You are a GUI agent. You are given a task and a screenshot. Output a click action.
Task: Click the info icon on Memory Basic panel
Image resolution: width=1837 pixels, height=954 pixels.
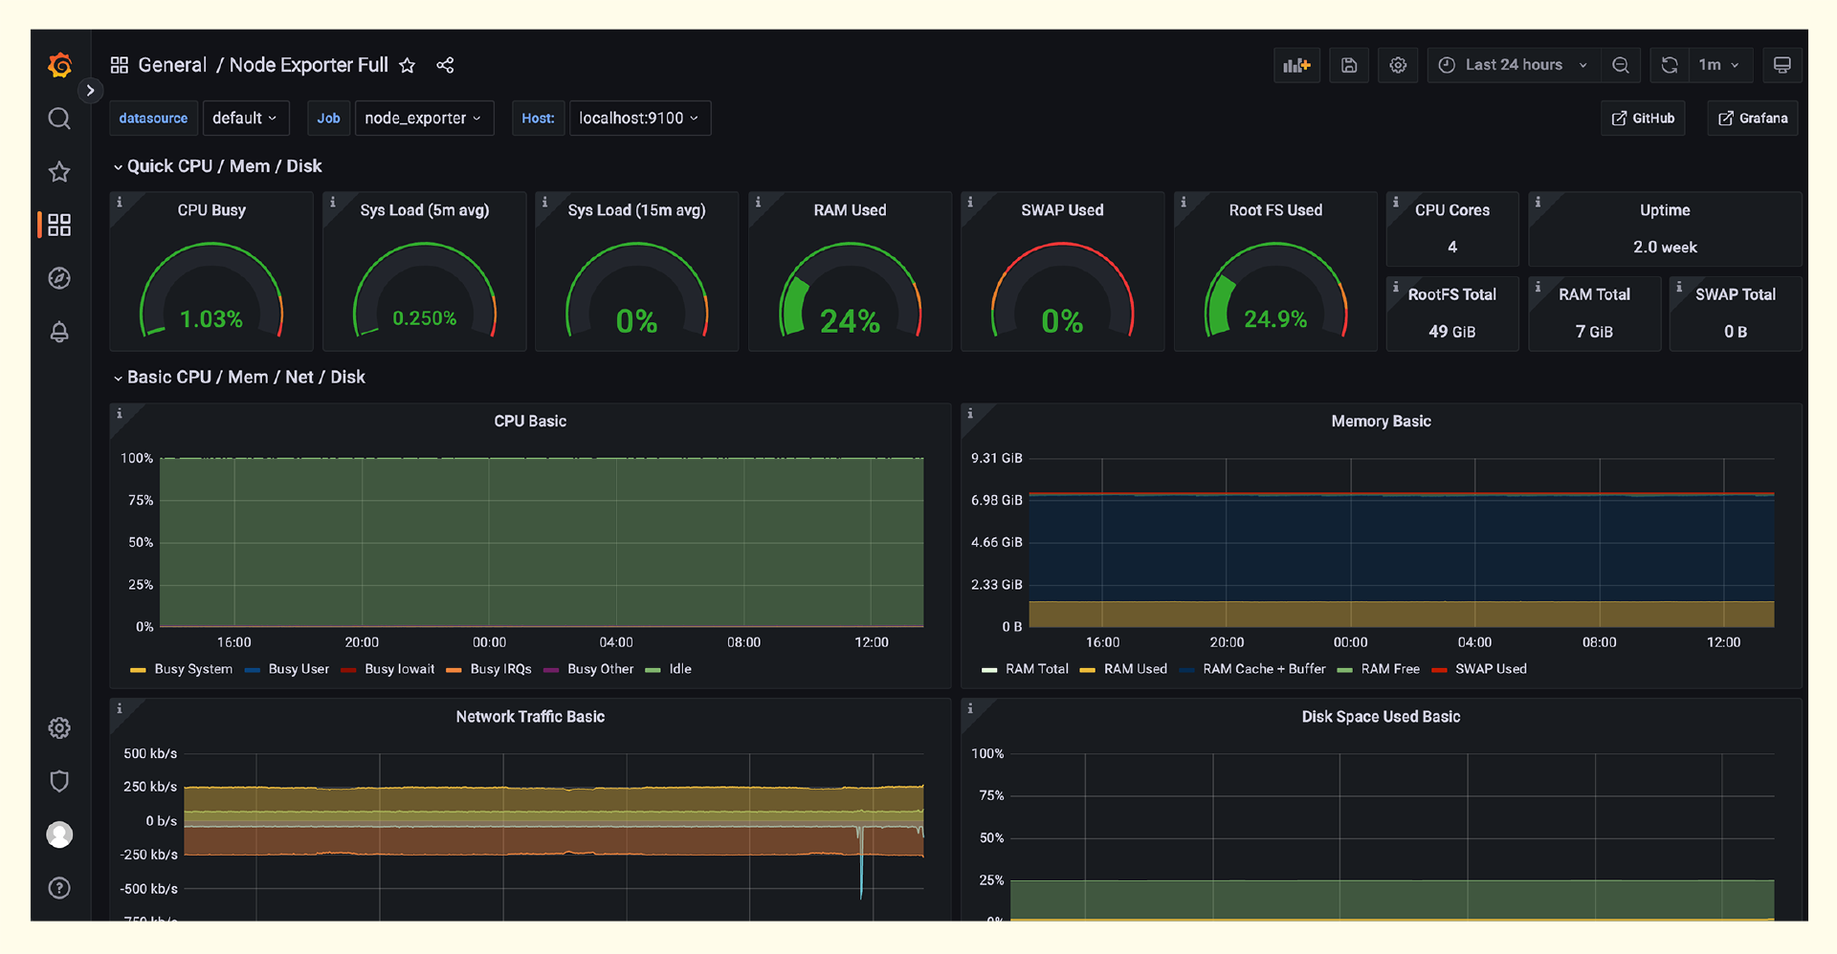[x=970, y=413]
